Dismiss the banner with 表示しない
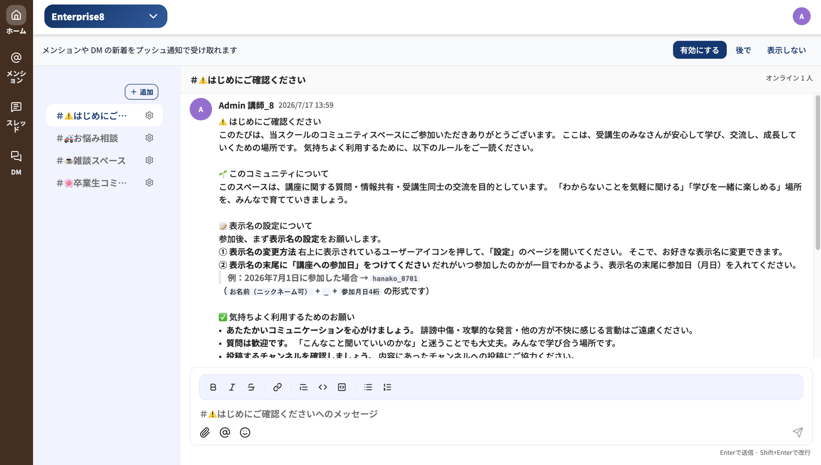Screen dimensions: 821x465 click(786, 50)
